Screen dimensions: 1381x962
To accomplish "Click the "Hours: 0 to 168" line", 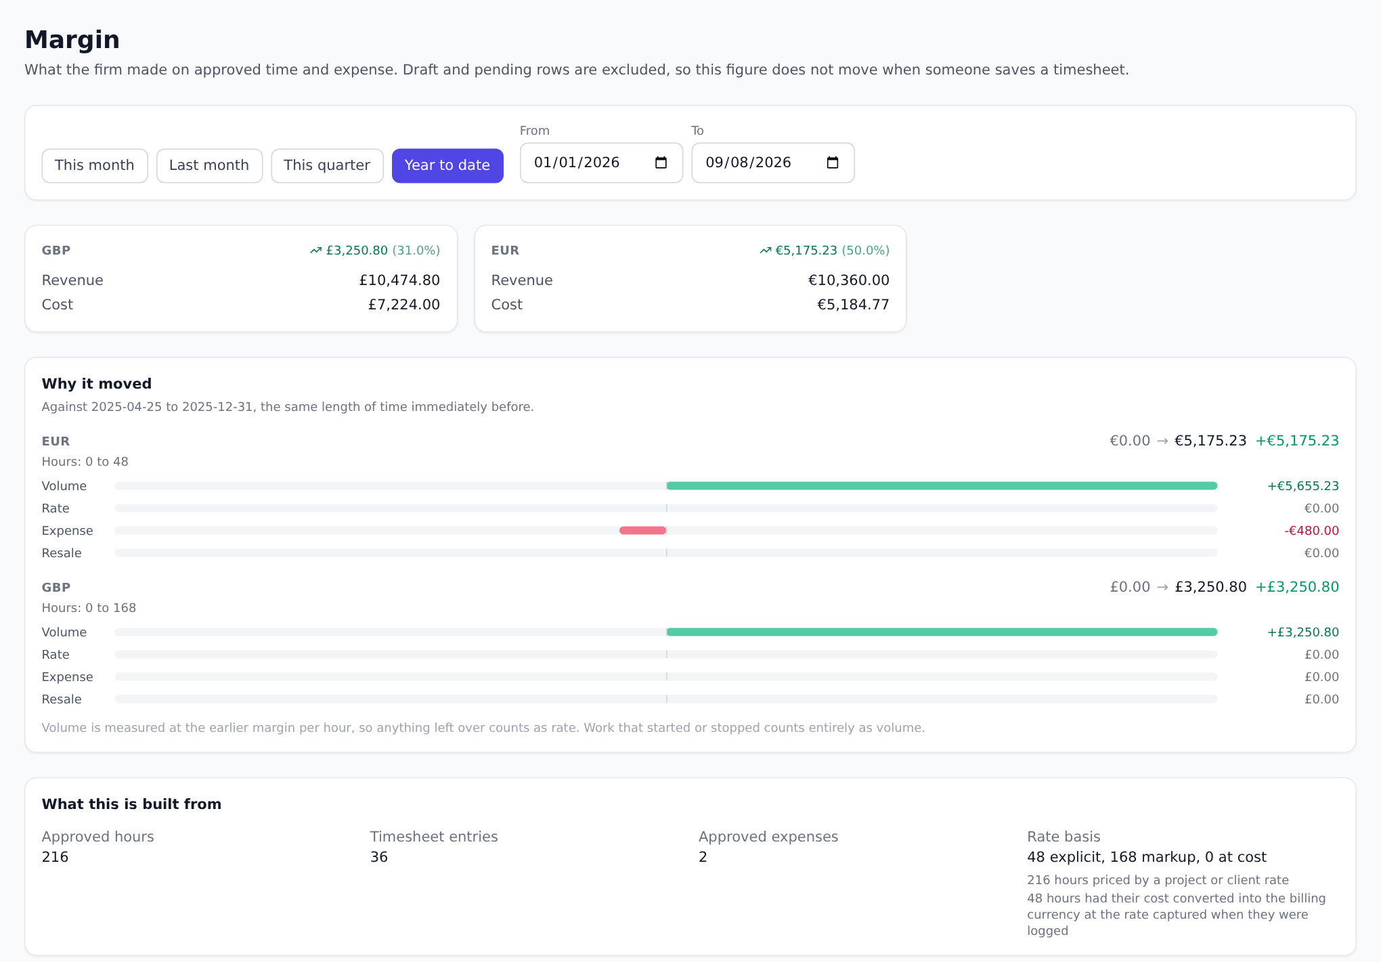I will coord(89,608).
